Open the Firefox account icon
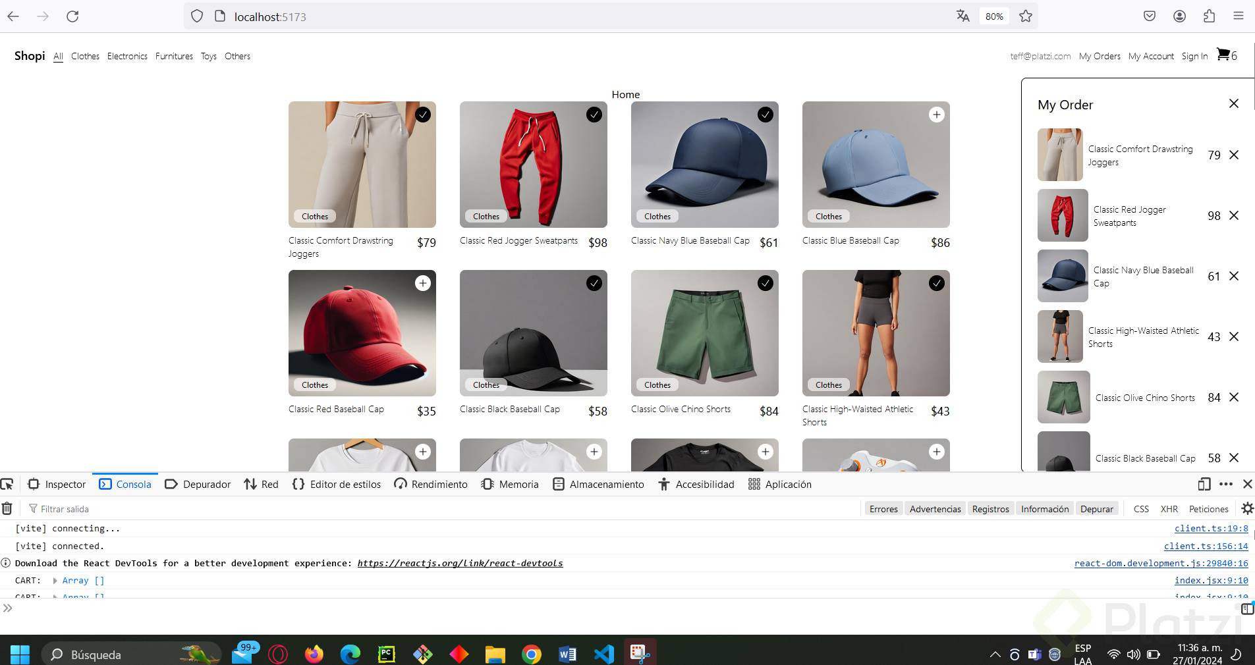The width and height of the screenshot is (1255, 665). (x=1179, y=16)
